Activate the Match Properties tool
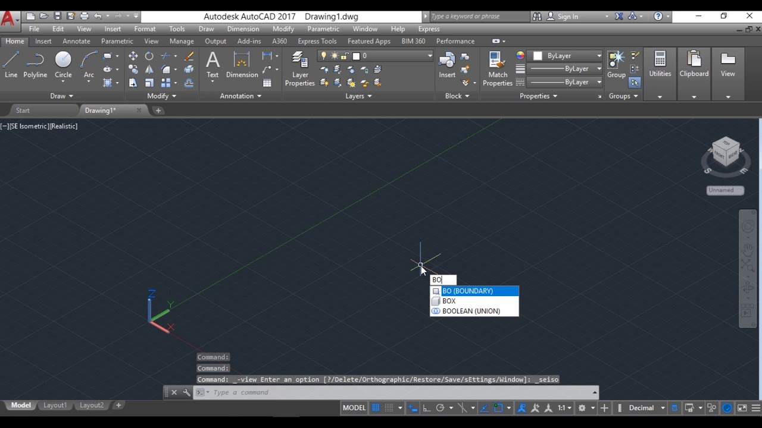 (x=498, y=69)
